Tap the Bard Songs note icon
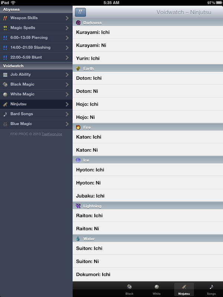The width and height of the screenshot is (223, 297). [x=5, y=114]
